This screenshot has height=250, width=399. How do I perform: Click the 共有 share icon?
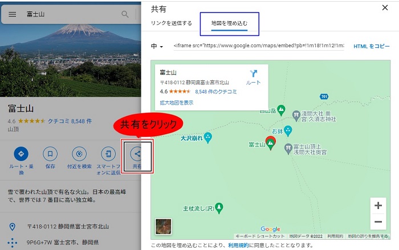[x=136, y=154]
